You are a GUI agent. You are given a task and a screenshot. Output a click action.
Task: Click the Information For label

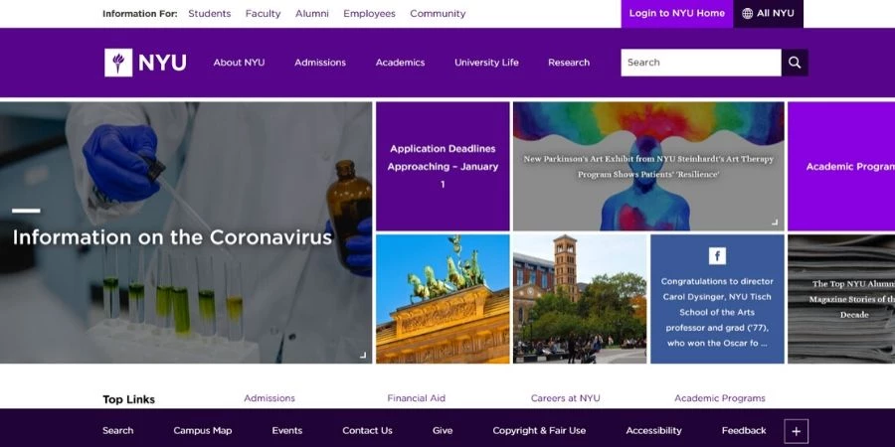pos(140,14)
